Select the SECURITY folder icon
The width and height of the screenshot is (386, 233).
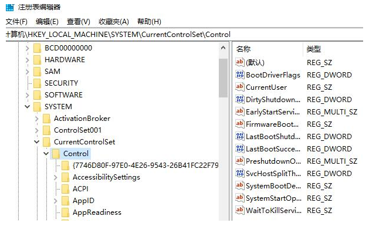[38, 83]
